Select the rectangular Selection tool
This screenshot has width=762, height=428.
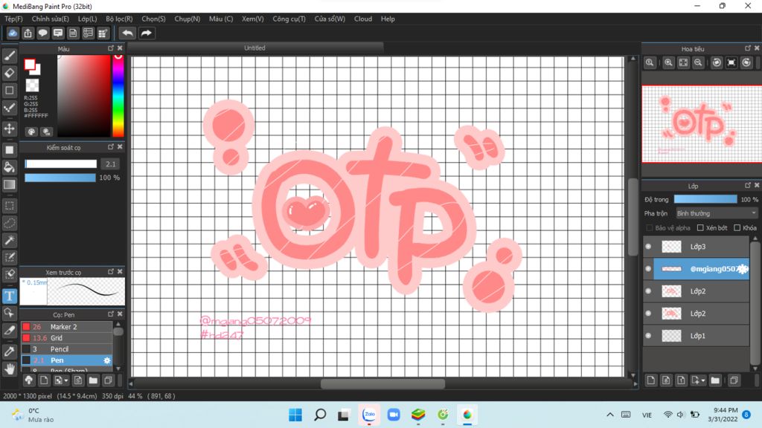pyautogui.click(x=9, y=206)
